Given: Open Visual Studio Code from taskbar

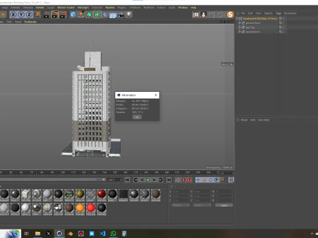Looking at the screenshot, I should click(103, 233).
